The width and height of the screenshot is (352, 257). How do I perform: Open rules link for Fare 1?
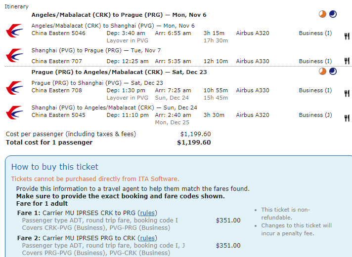click(147, 212)
